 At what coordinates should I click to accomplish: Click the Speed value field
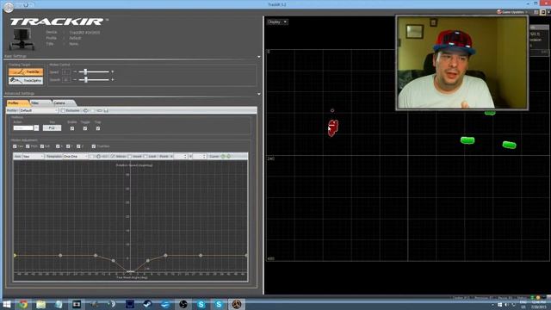coord(65,71)
